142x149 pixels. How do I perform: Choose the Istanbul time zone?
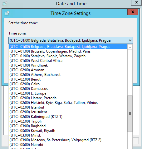pyautogui.click(x=68, y=107)
